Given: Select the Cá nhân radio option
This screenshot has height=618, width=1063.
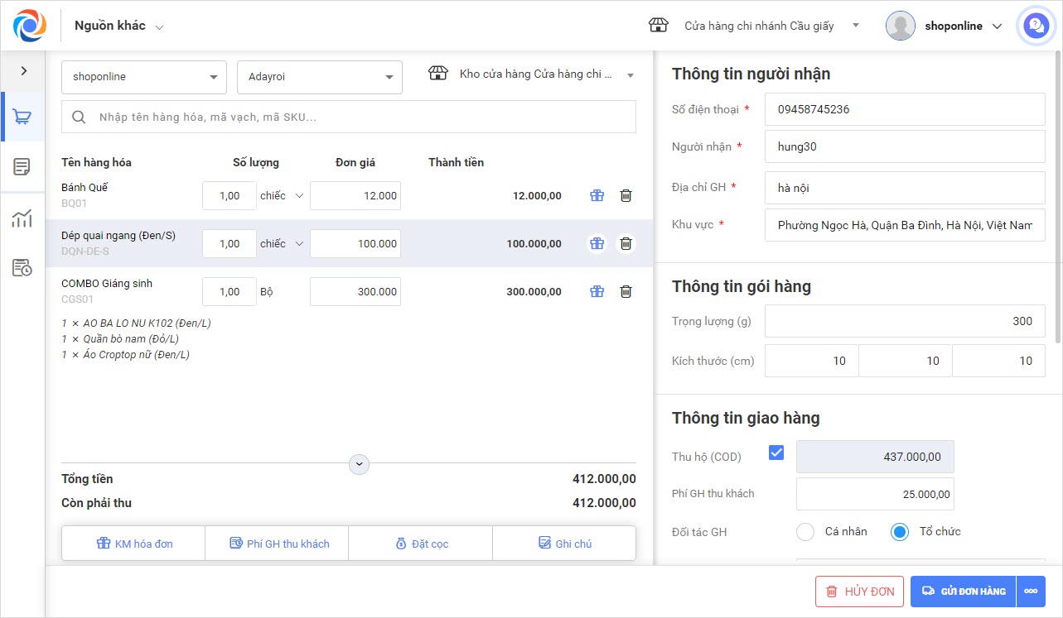Looking at the screenshot, I should pyautogui.click(x=807, y=532).
